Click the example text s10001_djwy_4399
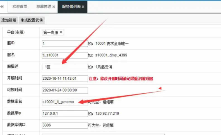Viewport: 221px width, 135px height. tap(111, 55)
